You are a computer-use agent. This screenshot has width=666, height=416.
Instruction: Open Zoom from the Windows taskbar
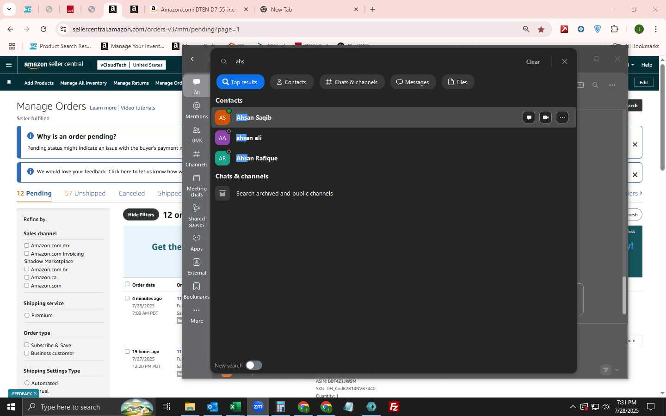click(x=258, y=407)
